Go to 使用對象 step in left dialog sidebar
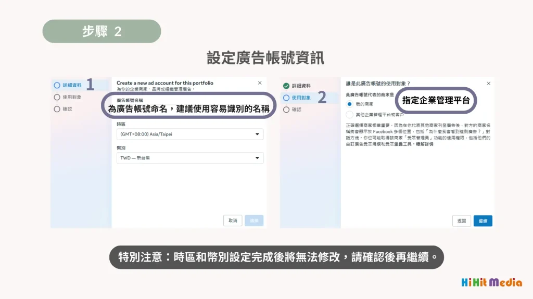Image resolution: width=533 pixels, height=299 pixels. point(57,97)
